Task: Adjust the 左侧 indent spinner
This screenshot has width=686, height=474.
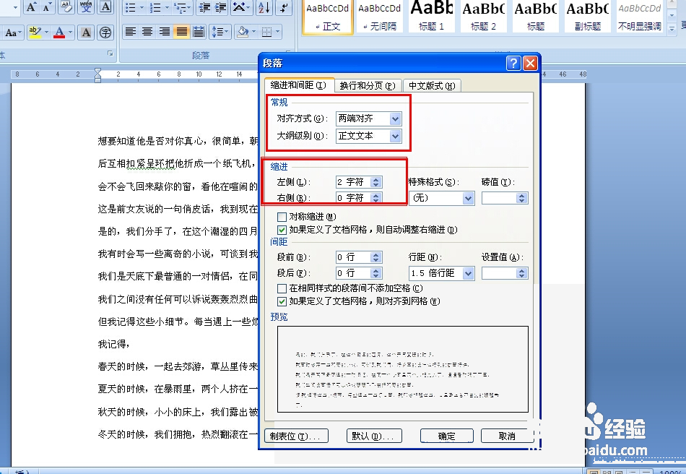Action: [x=375, y=183]
